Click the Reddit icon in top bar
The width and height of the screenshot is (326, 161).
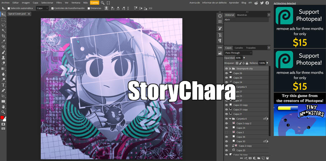[x=256, y=3]
